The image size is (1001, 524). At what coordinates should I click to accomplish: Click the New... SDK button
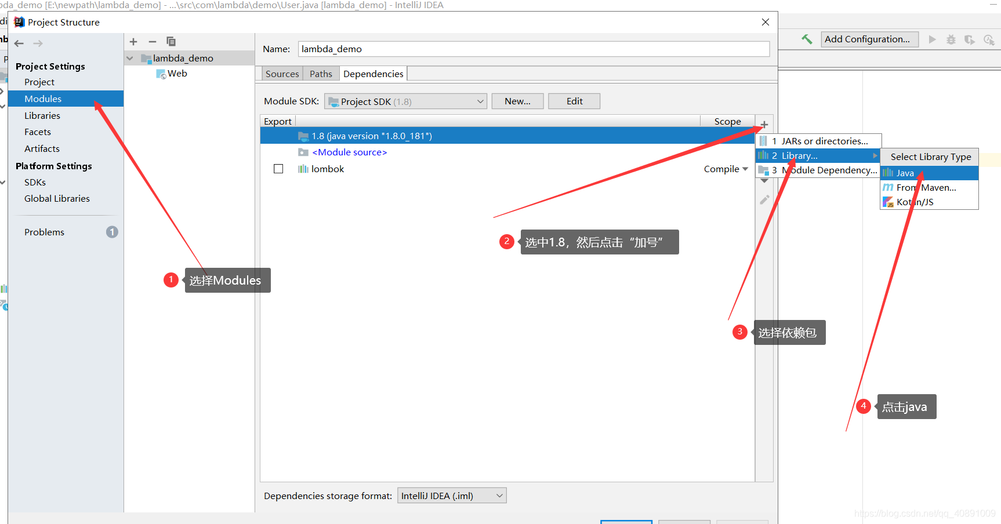(x=517, y=101)
